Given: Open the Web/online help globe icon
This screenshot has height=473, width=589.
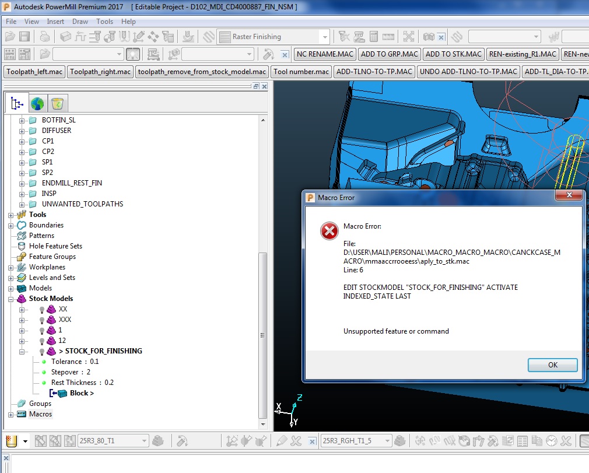Looking at the screenshot, I should pos(38,104).
